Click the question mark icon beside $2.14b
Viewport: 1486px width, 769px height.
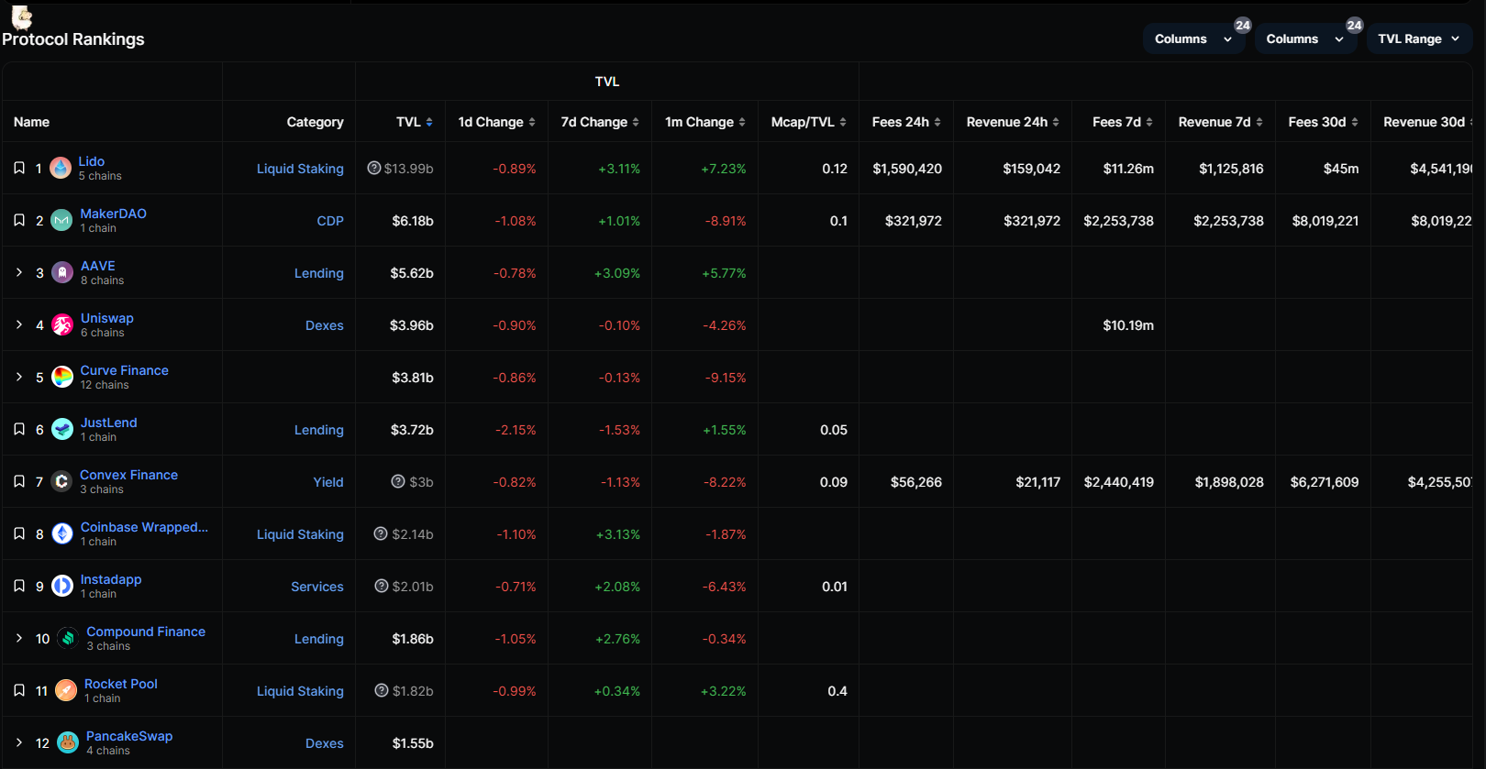[x=381, y=533]
